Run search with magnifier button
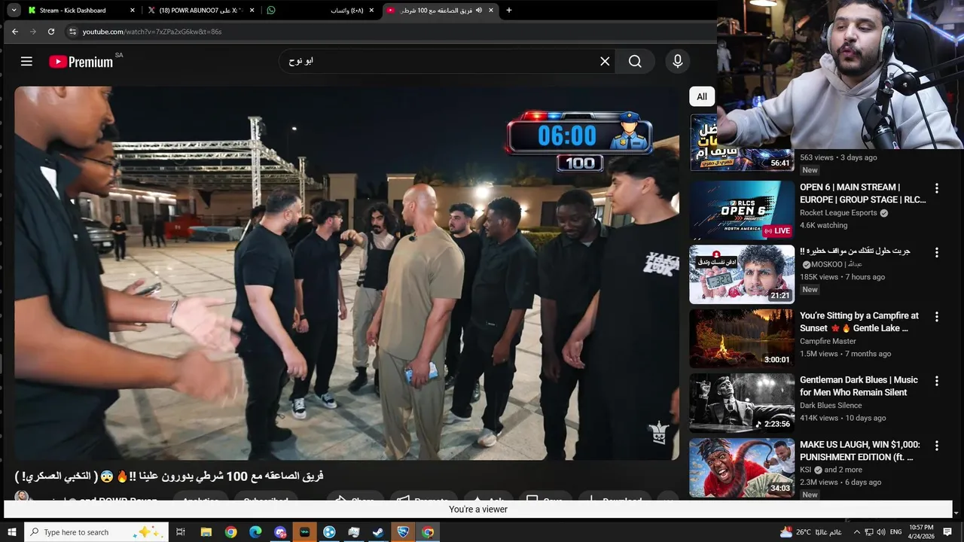 (x=635, y=62)
